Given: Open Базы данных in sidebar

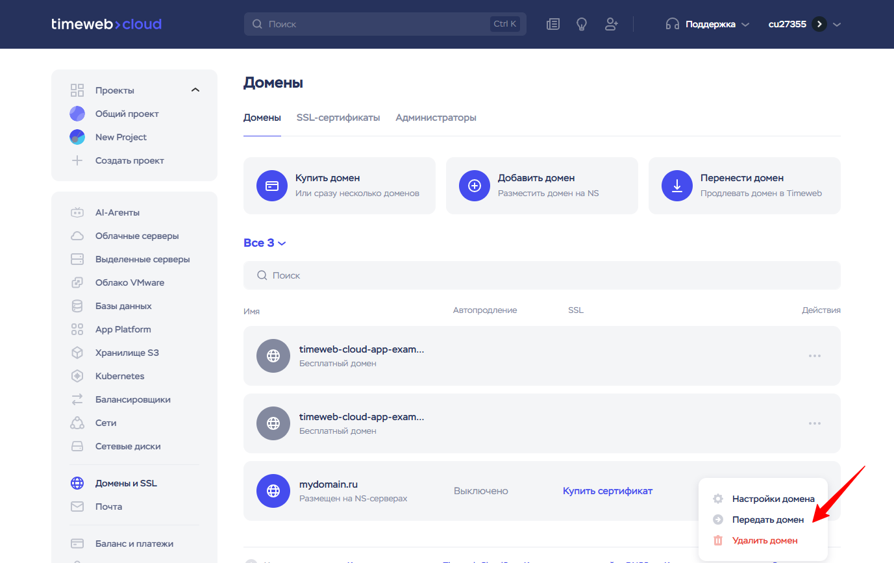Looking at the screenshot, I should tap(123, 306).
